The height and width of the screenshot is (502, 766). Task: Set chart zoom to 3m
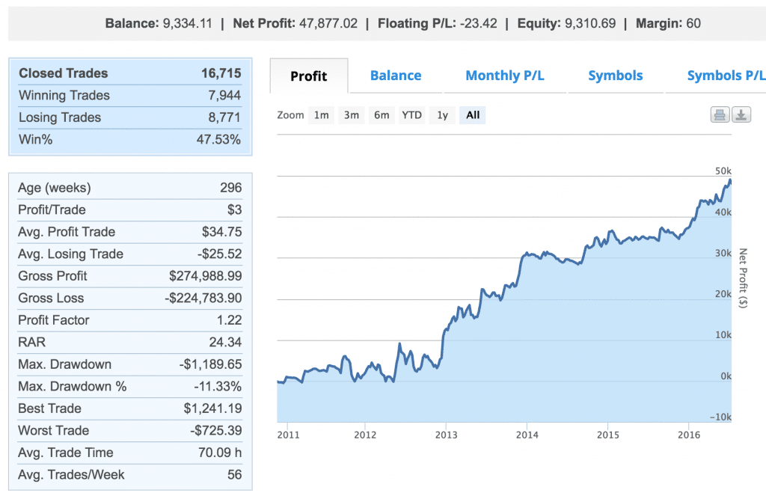coord(352,115)
